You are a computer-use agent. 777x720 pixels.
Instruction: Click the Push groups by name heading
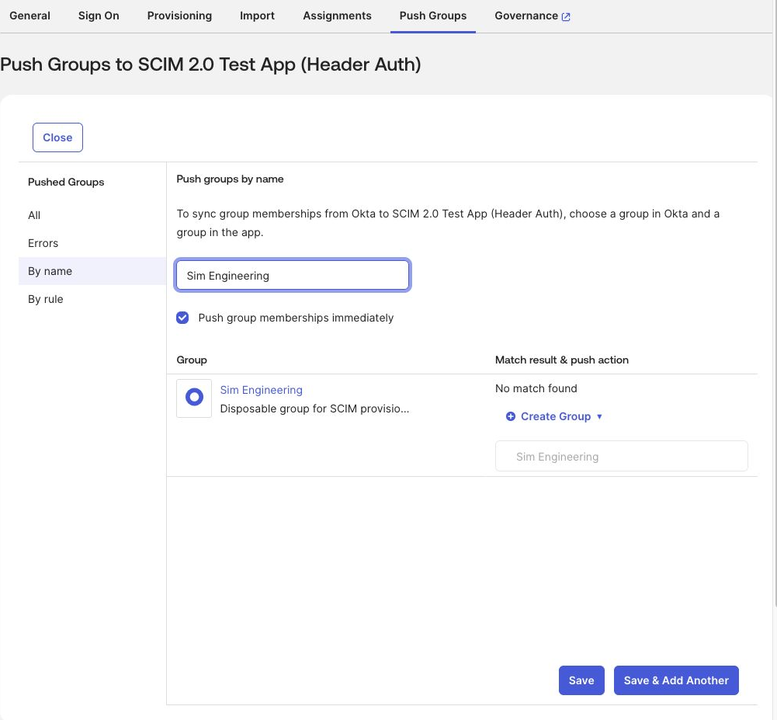[230, 179]
